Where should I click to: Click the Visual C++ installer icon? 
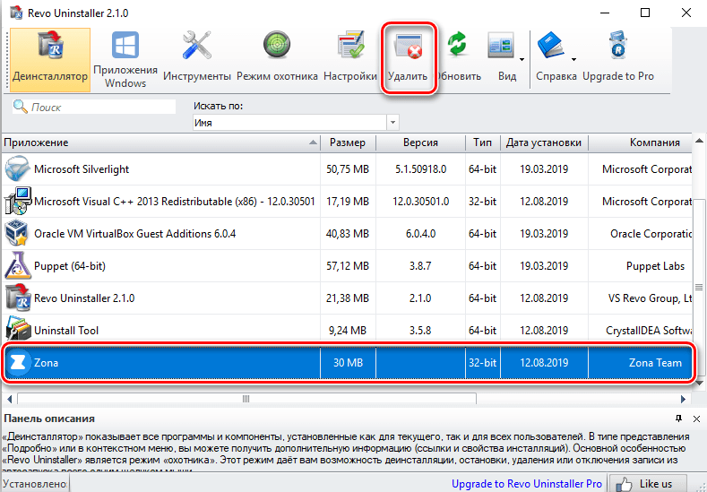[x=18, y=201]
